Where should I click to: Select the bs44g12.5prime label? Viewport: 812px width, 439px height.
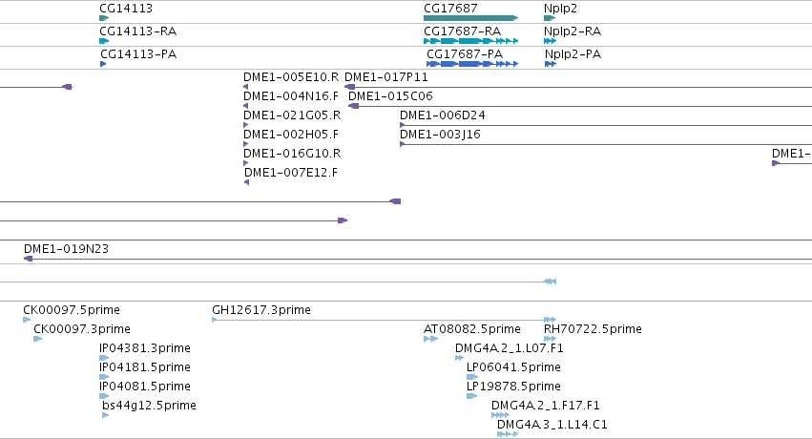149,406
